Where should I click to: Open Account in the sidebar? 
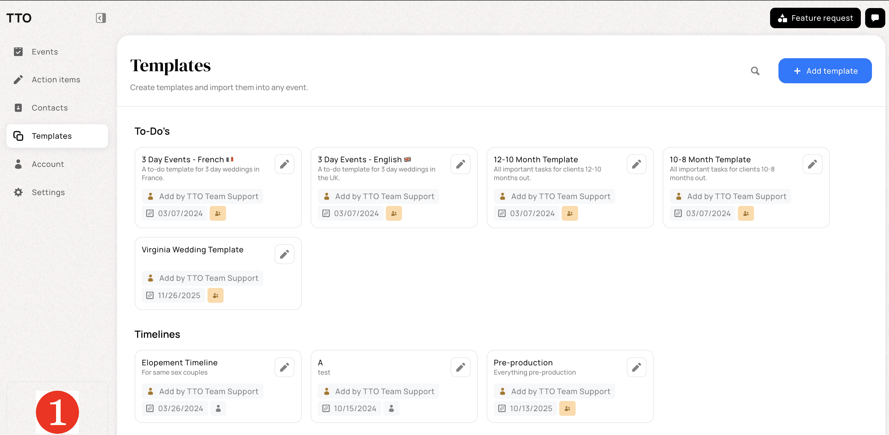[57, 164]
